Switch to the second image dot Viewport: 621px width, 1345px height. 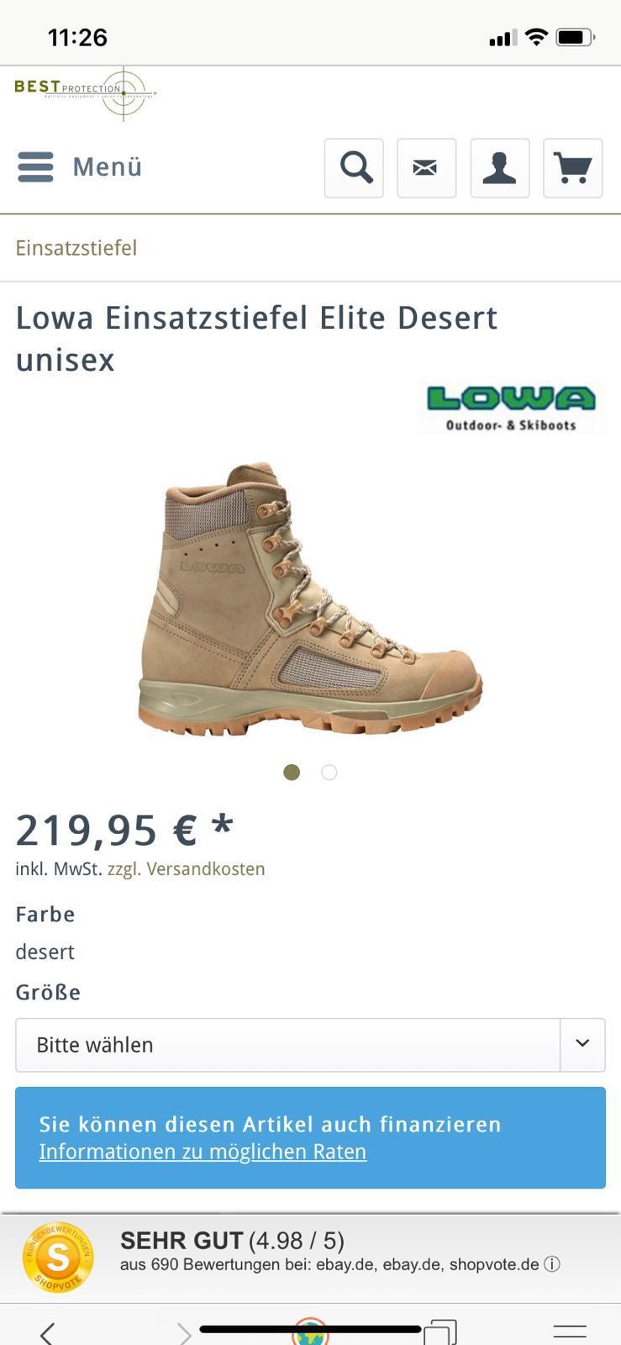pos(329,772)
